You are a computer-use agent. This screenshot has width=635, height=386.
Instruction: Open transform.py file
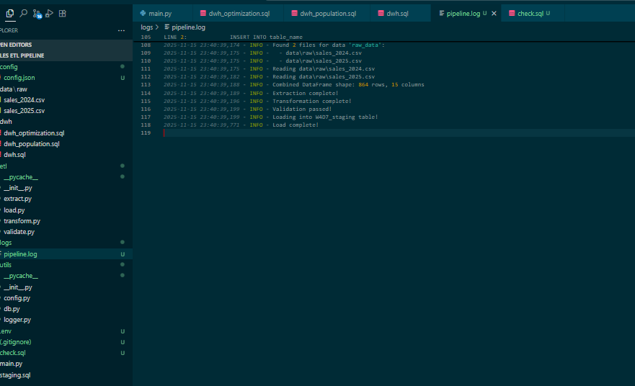click(66, 221)
